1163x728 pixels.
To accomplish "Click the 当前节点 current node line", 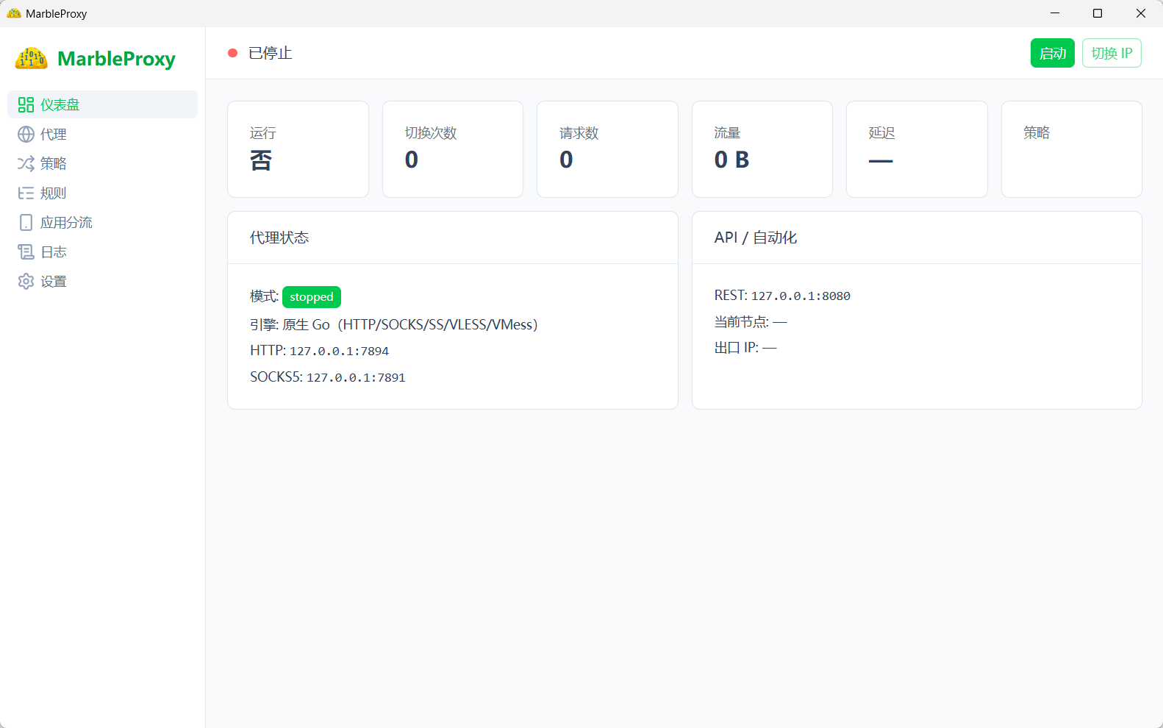I will pyautogui.click(x=751, y=322).
